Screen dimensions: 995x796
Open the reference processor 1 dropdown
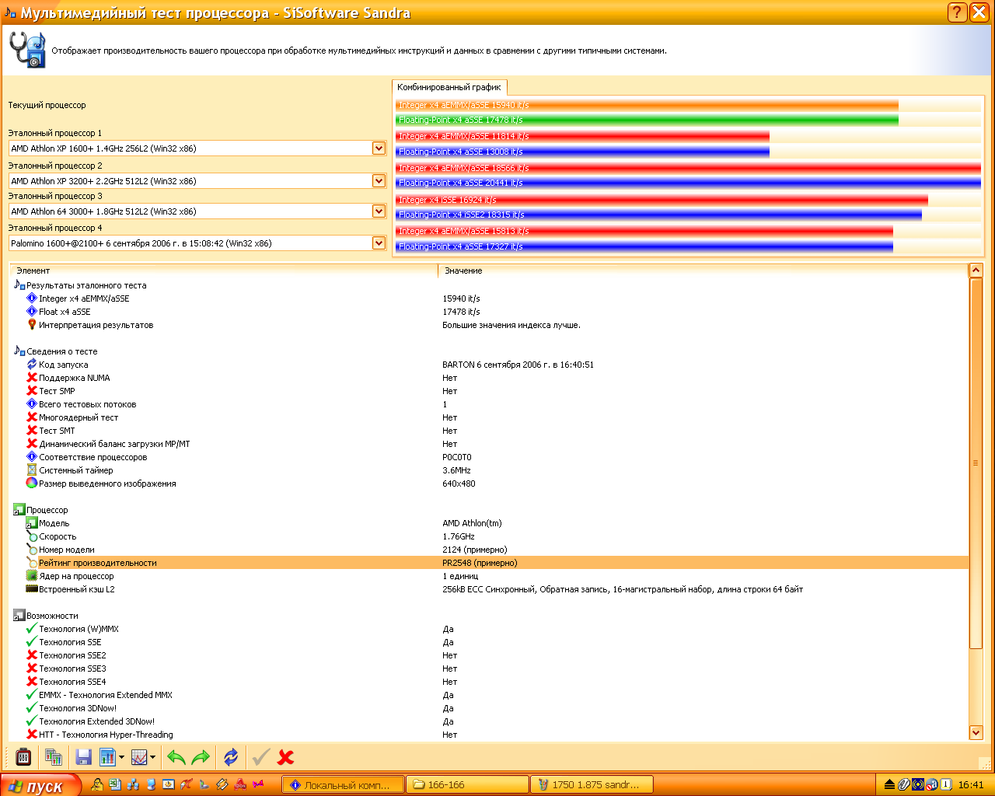click(379, 148)
